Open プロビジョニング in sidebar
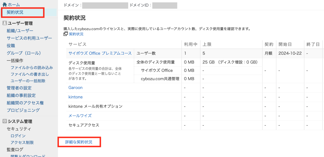The width and height of the screenshot is (324, 157). tap(23, 110)
